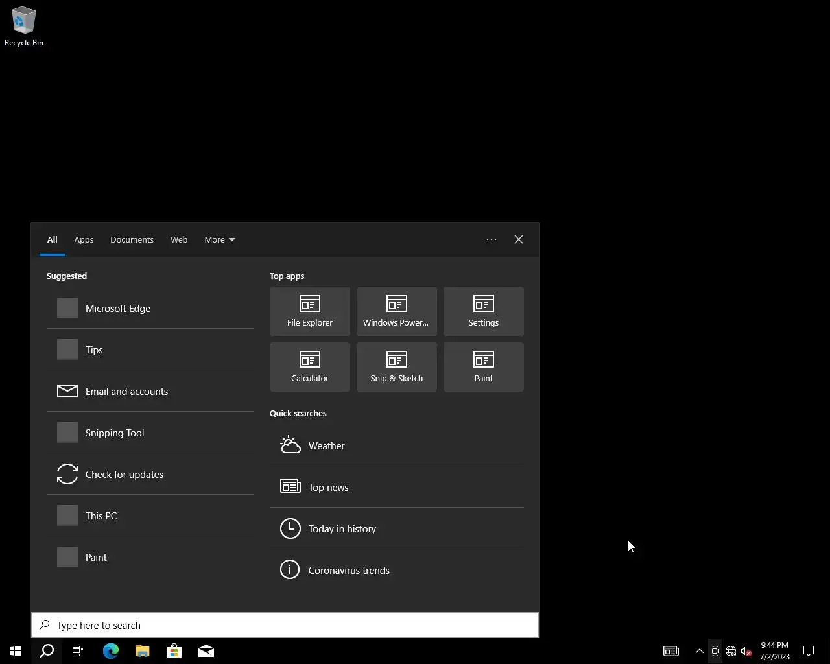
Task: Click the cloud-sun Weather icon
Action: [290, 445]
